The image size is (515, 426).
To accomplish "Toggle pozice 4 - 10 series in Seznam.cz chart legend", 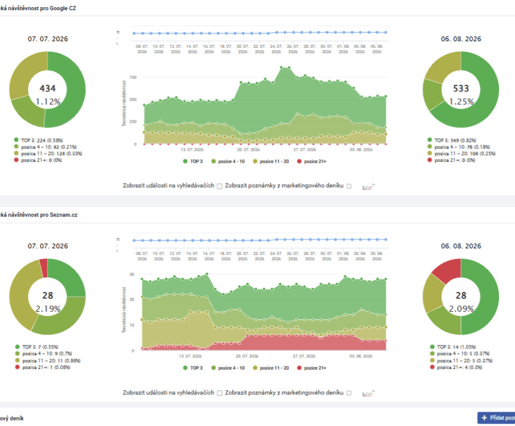I will pos(228,368).
